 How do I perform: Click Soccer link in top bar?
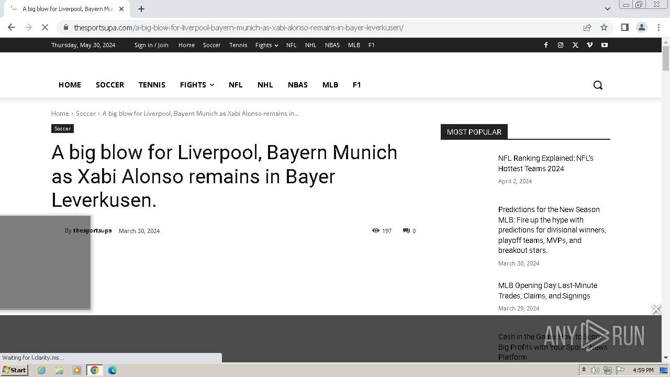pyautogui.click(x=211, y=45)
